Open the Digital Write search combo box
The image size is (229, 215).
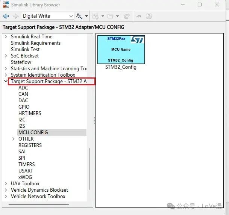[48, 16]
